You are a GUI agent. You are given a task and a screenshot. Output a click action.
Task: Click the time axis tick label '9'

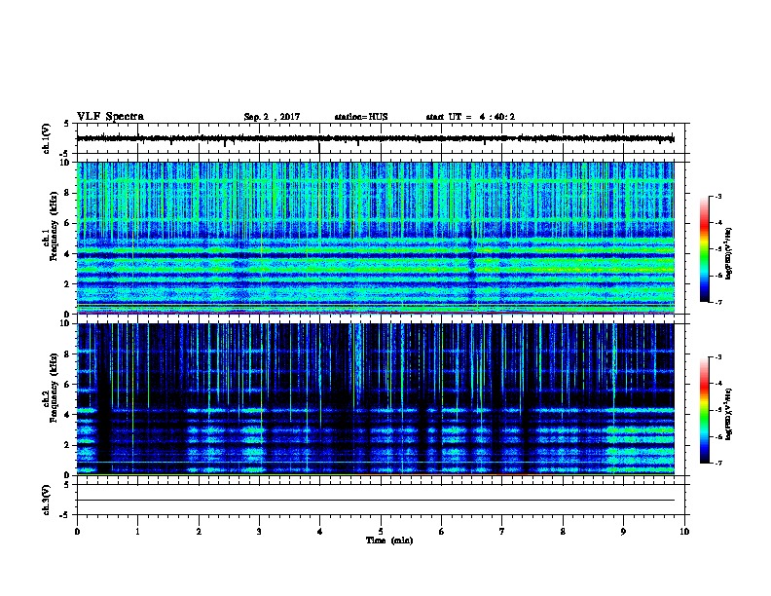pyautogui.click(x=623, y=532)
